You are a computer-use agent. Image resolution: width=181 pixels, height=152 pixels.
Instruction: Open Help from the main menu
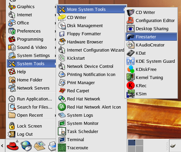(x=31, y=72)
